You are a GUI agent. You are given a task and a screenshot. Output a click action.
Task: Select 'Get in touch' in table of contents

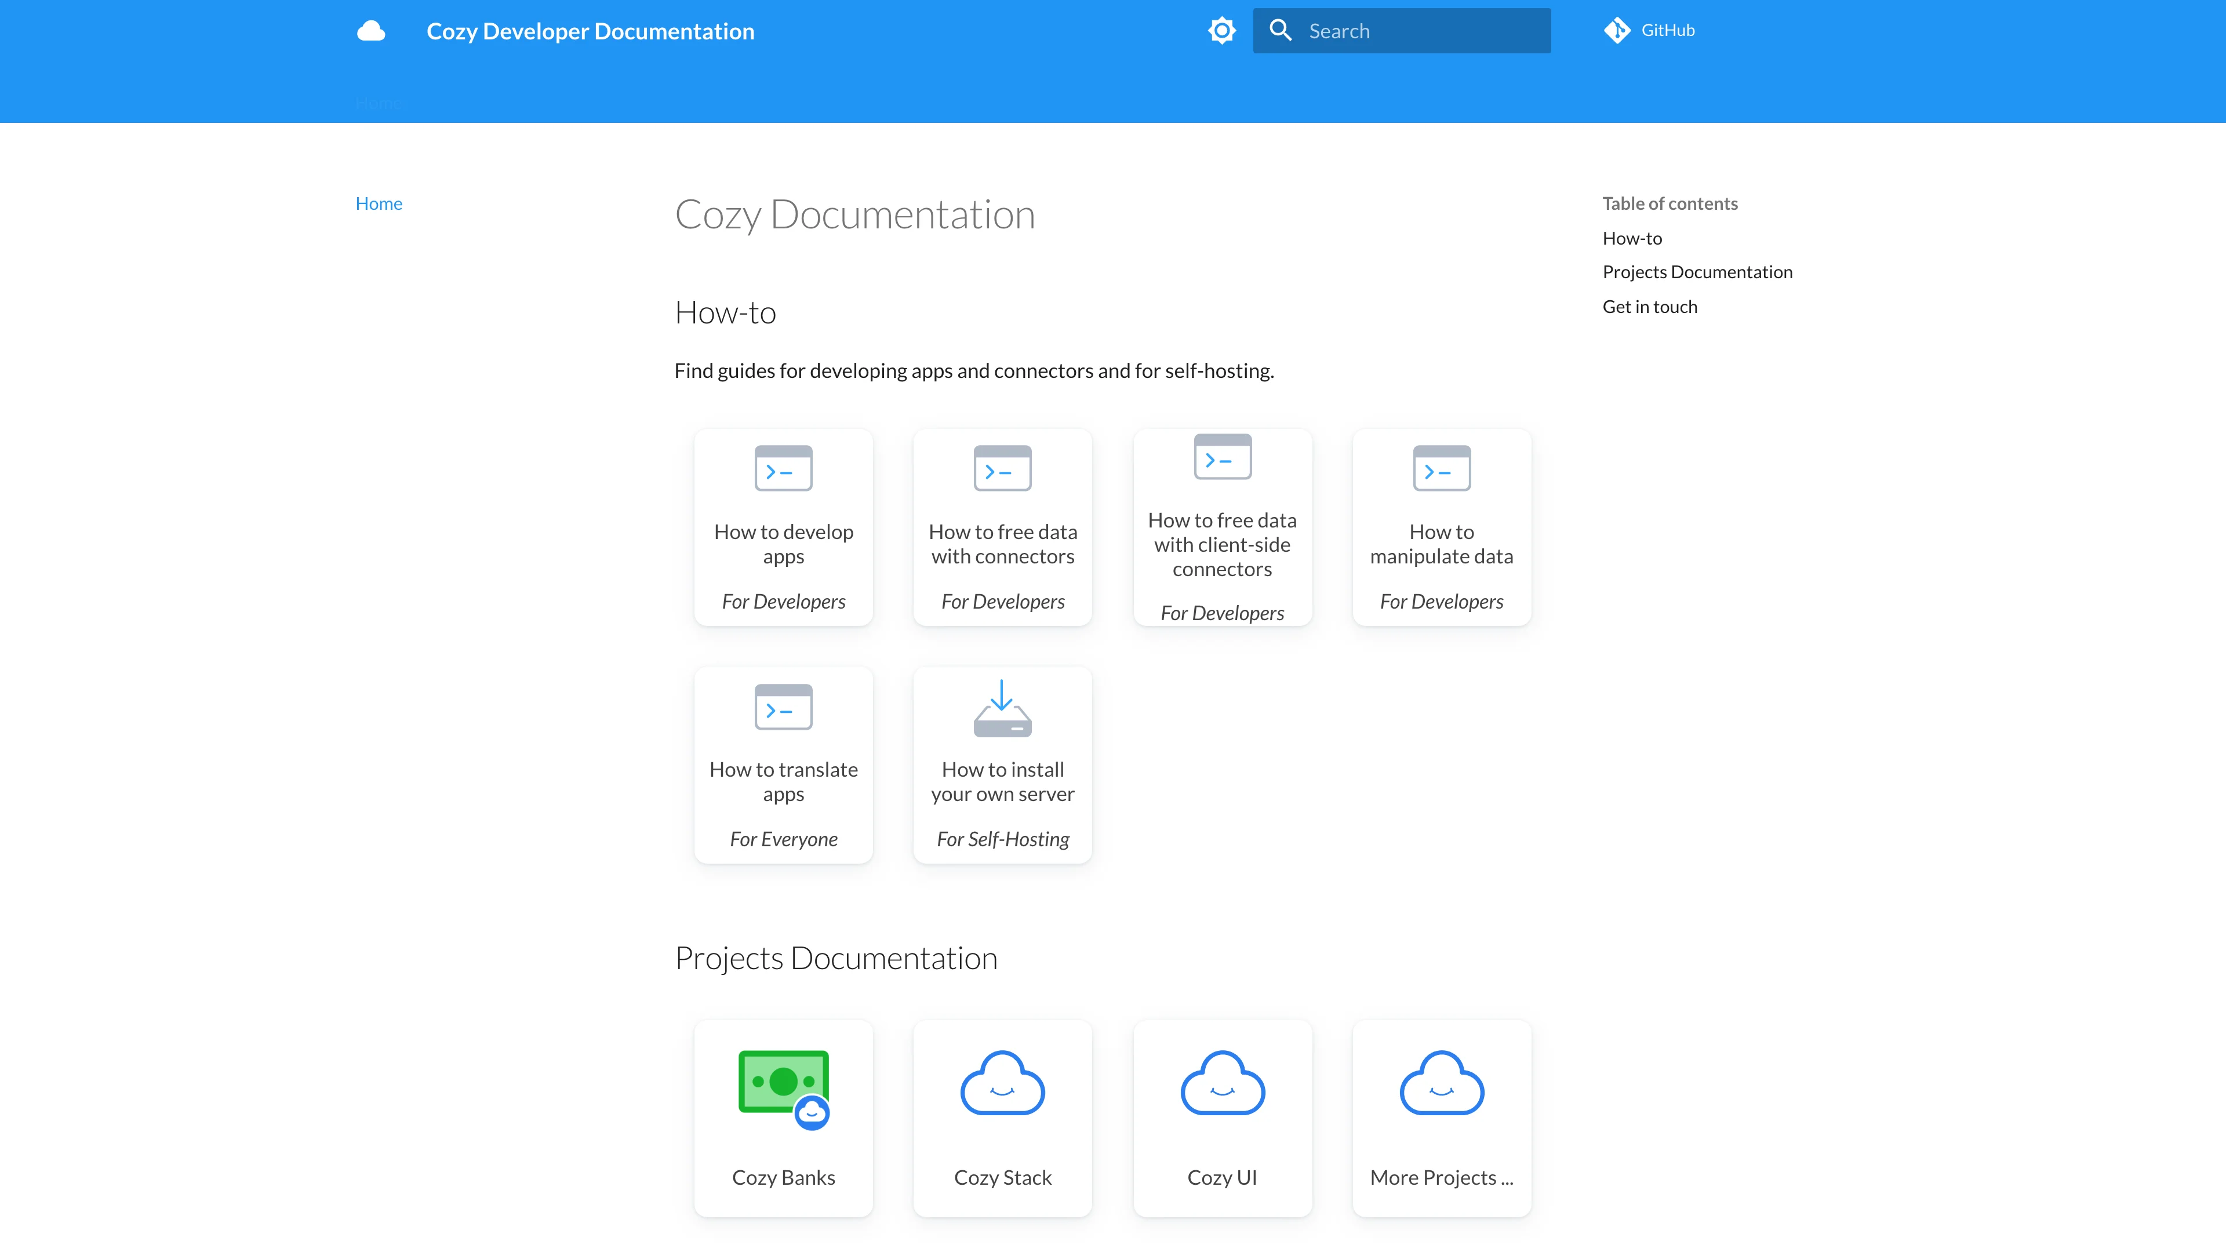pos(1650,306)
